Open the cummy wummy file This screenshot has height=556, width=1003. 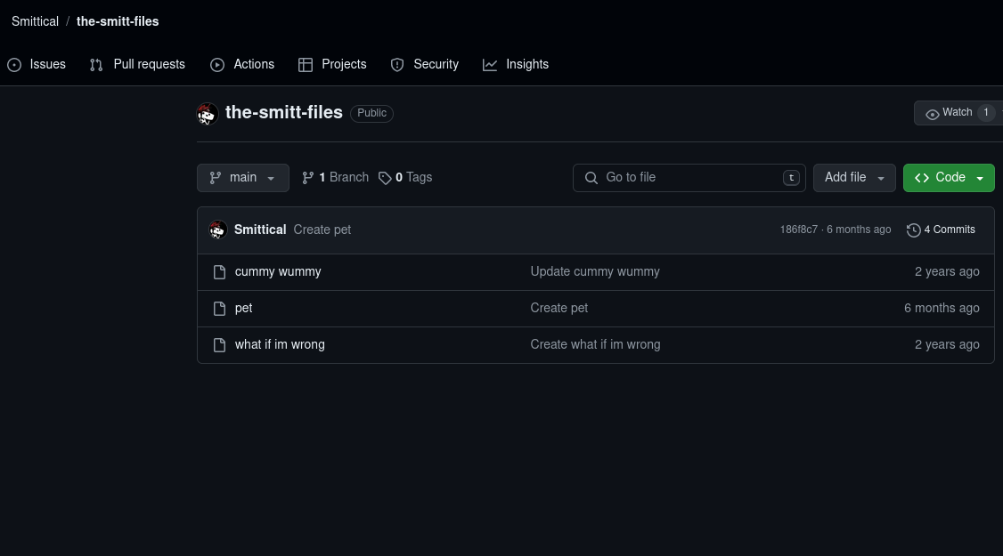tap(278, 271)
